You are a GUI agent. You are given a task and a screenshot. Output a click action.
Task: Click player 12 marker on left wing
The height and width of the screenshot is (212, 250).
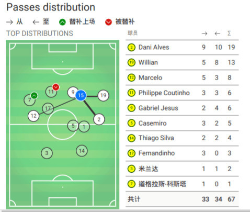(33, 116)
